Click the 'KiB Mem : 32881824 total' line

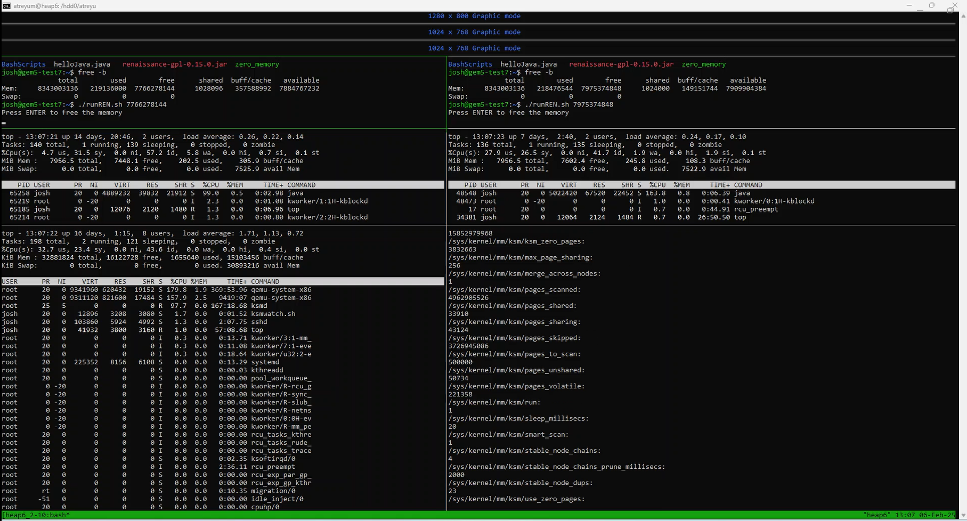point(152,257)
